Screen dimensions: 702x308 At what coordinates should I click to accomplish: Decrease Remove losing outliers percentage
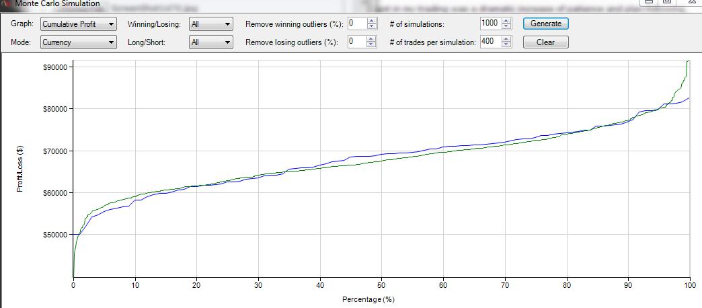coord(372,45)
